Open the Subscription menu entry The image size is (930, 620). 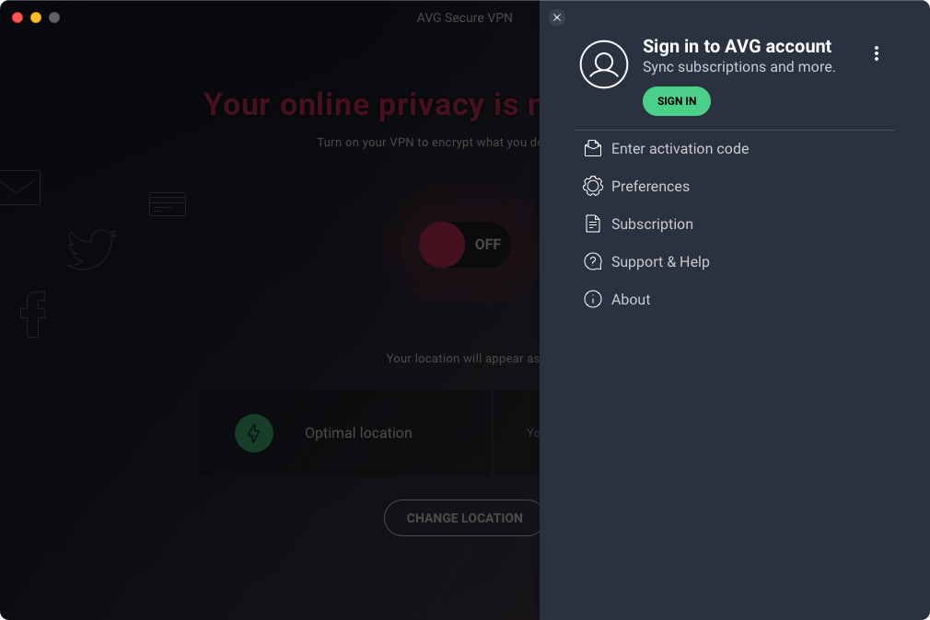pyautogui.click(x=652, y=224)
